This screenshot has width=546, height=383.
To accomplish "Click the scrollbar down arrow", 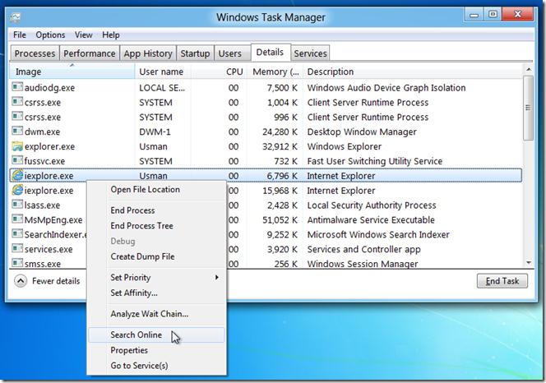I will 529,262.
